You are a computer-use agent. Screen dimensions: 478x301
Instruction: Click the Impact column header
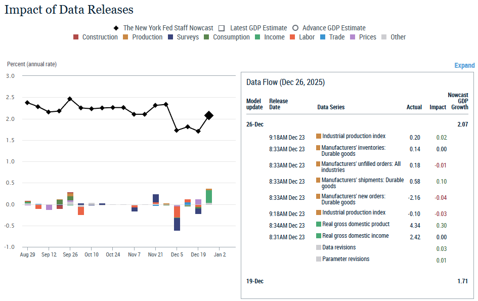pos(438,107)
